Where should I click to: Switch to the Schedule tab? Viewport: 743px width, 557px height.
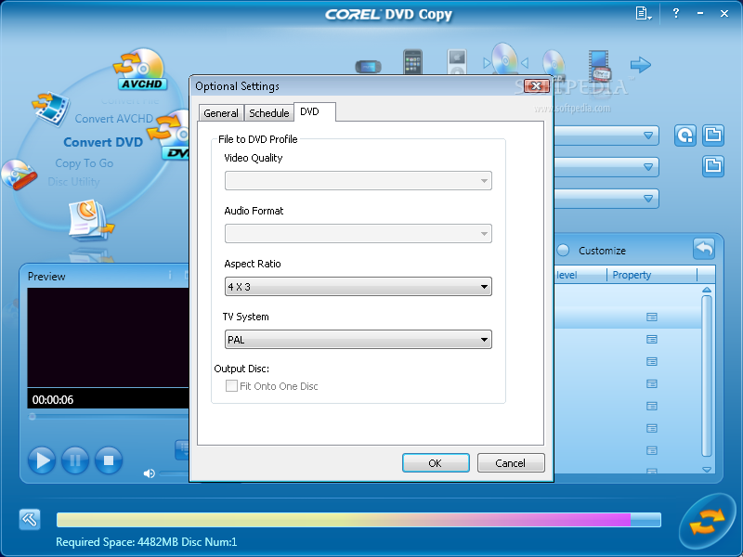[268, 113]
